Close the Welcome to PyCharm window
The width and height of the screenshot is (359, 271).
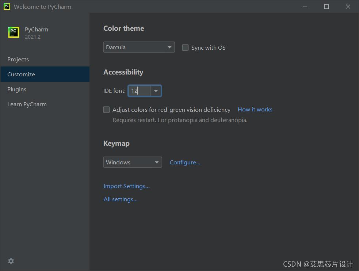point(348,7)
